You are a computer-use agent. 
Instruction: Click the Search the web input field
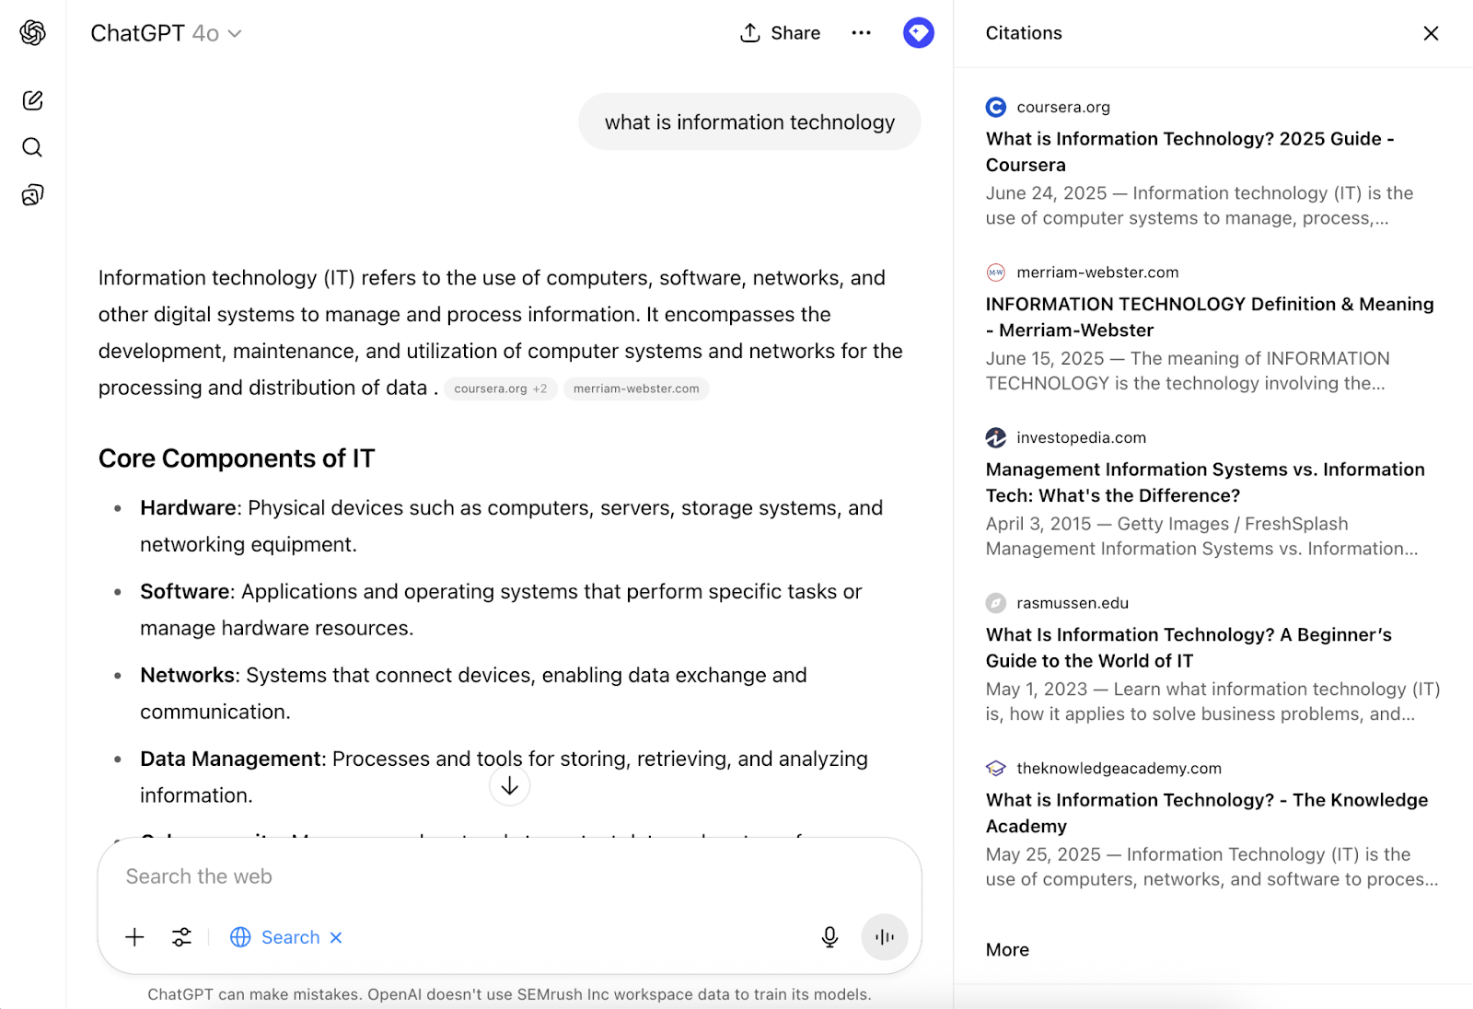click(506, 876)
